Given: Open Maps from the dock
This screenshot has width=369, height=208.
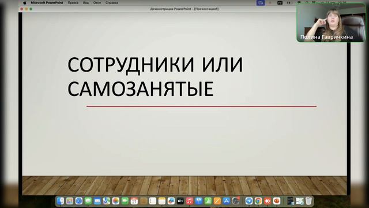Looking at the screenshot, I should tap(106, 201).
